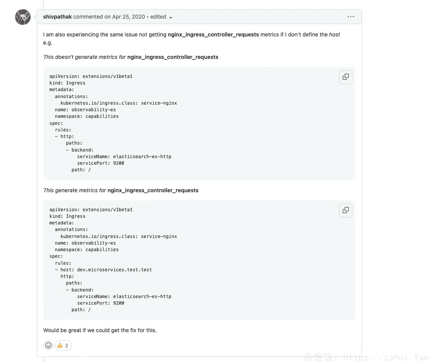
Task: Click the "This doesn't generate metrics for" text
Action: [x=84, y=57]
